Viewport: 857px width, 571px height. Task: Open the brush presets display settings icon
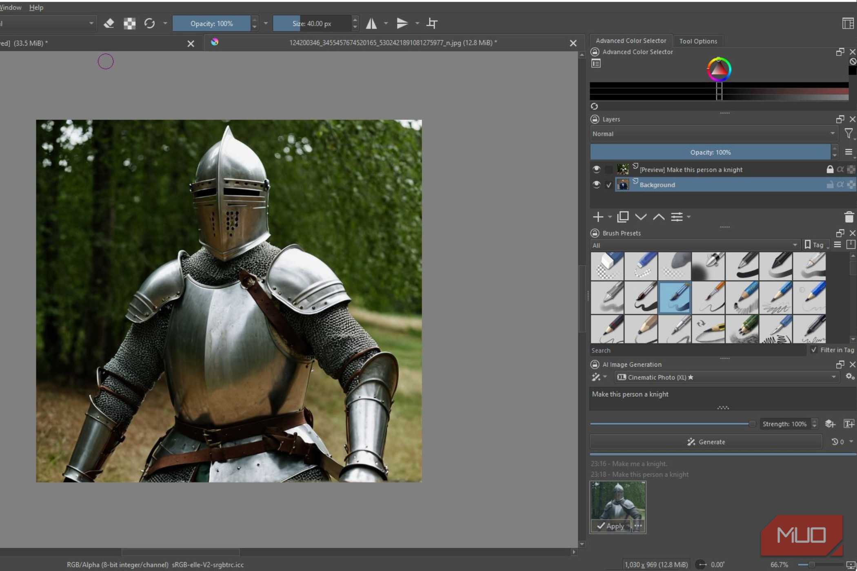(x=837, y=245)
